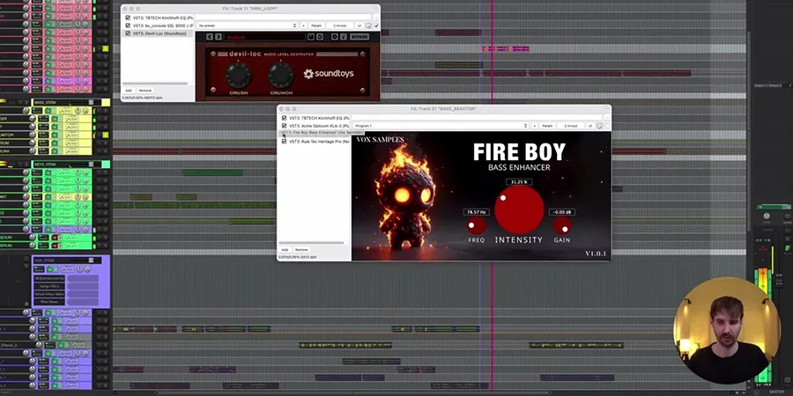Click Remove in DRM_LOOP FX window
This screenshot has height=396, width=793.
[x=145, y=91]
